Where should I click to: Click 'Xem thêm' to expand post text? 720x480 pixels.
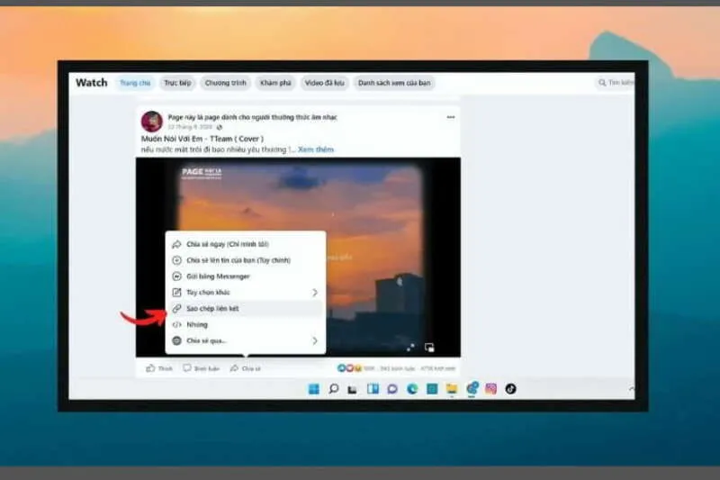point(316,149)
